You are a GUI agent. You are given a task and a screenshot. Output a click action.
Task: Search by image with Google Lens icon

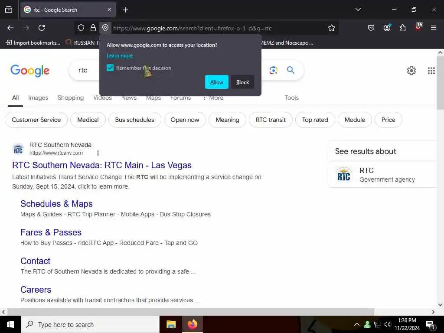pos(274,70)
